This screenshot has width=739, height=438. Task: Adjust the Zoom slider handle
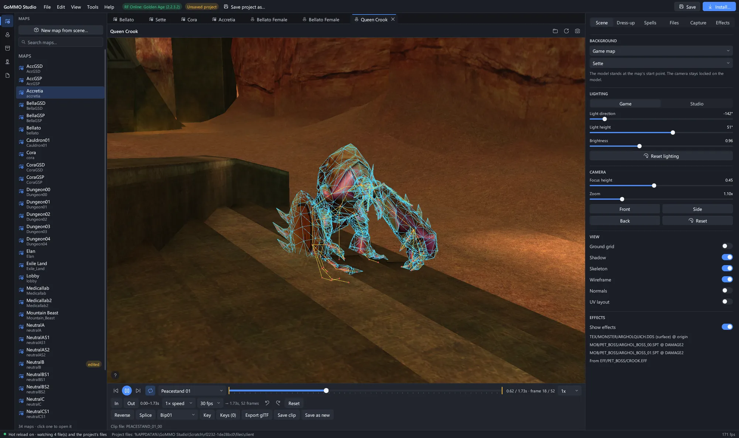622,199
